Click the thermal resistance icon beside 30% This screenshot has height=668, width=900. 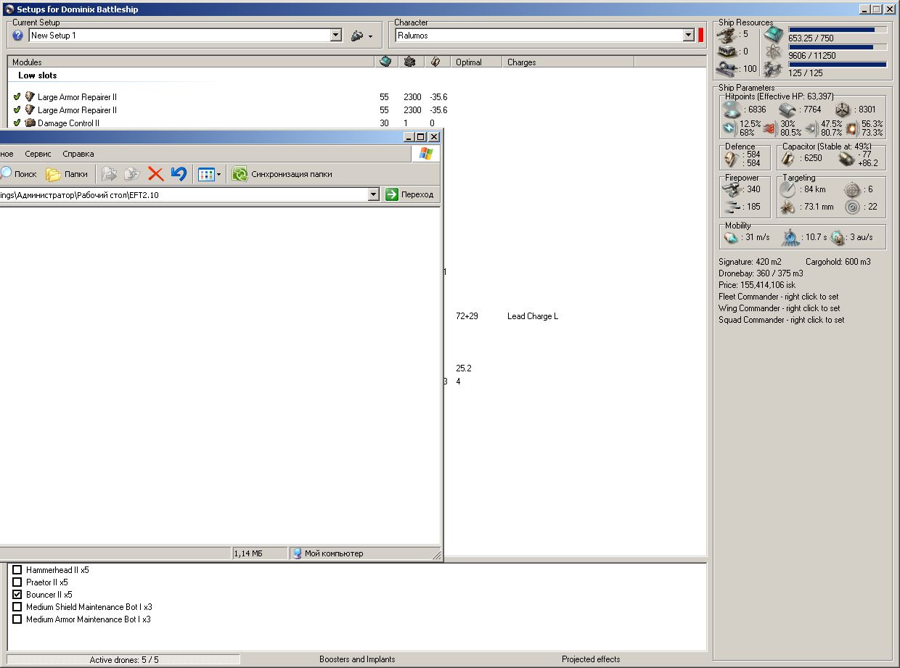coord(769,128)
